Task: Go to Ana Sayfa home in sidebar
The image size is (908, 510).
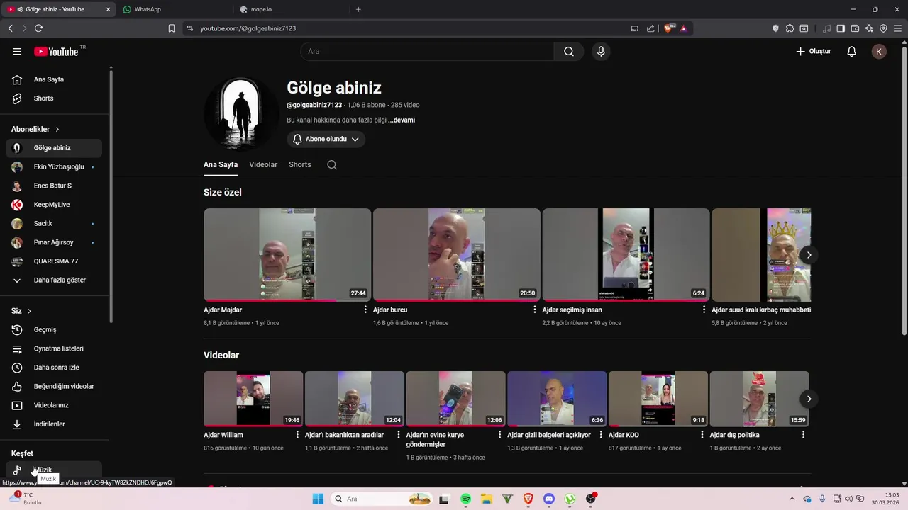Action: click(54, 79)
